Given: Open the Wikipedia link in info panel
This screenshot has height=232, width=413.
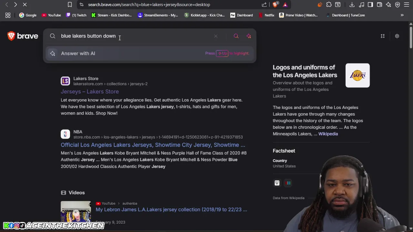Looking at the screenshot, I should tap(328, 134).
